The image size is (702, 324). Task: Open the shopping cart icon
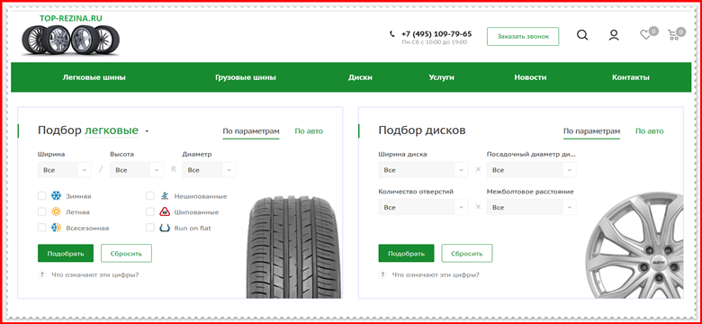[673, 35]
